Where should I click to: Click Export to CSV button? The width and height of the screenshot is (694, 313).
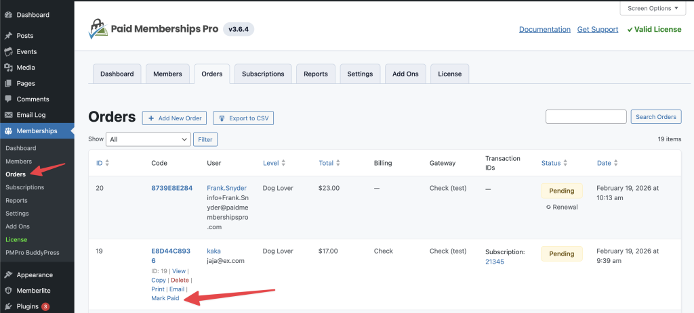[x=243, y=118]
